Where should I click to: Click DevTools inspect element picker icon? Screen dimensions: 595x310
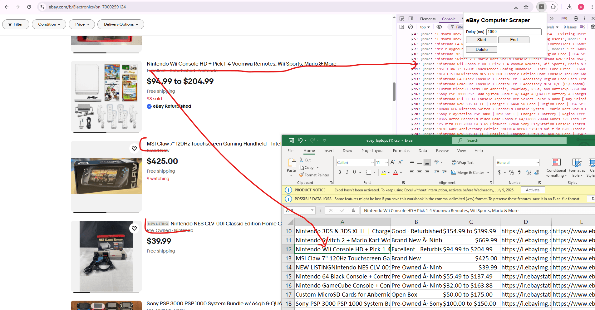(x=402, y=19)
